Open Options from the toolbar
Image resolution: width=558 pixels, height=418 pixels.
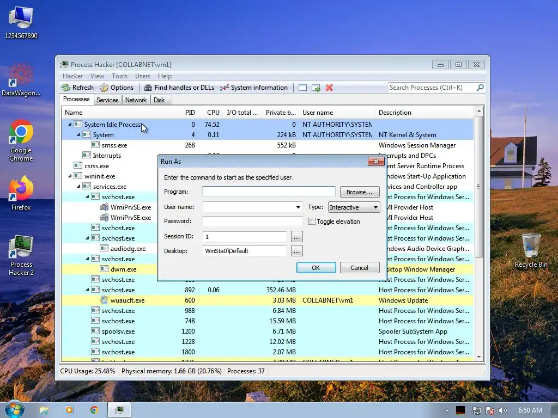tap(117, 88)
